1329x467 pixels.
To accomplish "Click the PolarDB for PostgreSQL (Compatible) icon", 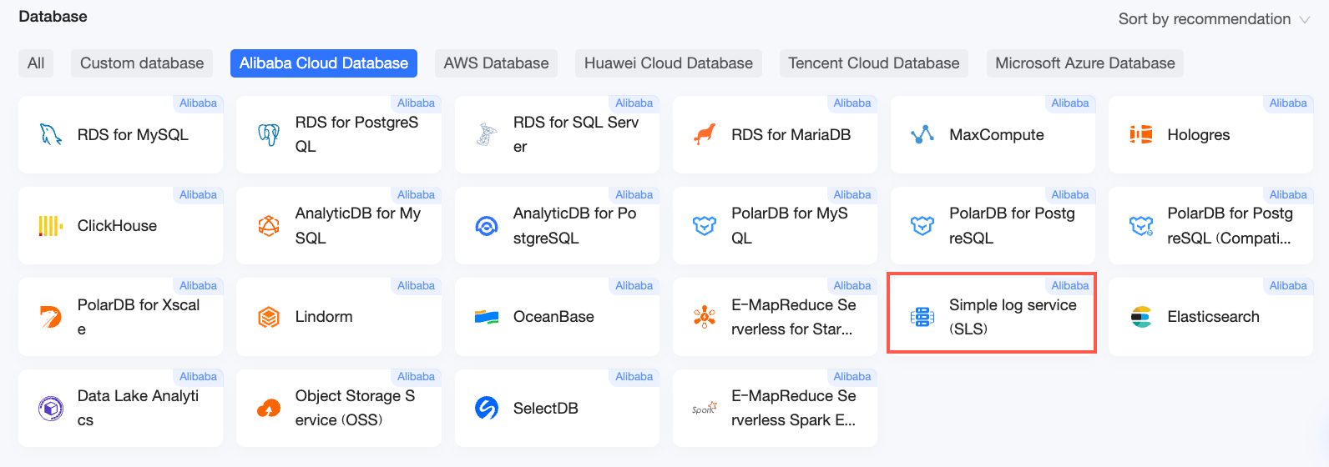I will click(1141, 226).
